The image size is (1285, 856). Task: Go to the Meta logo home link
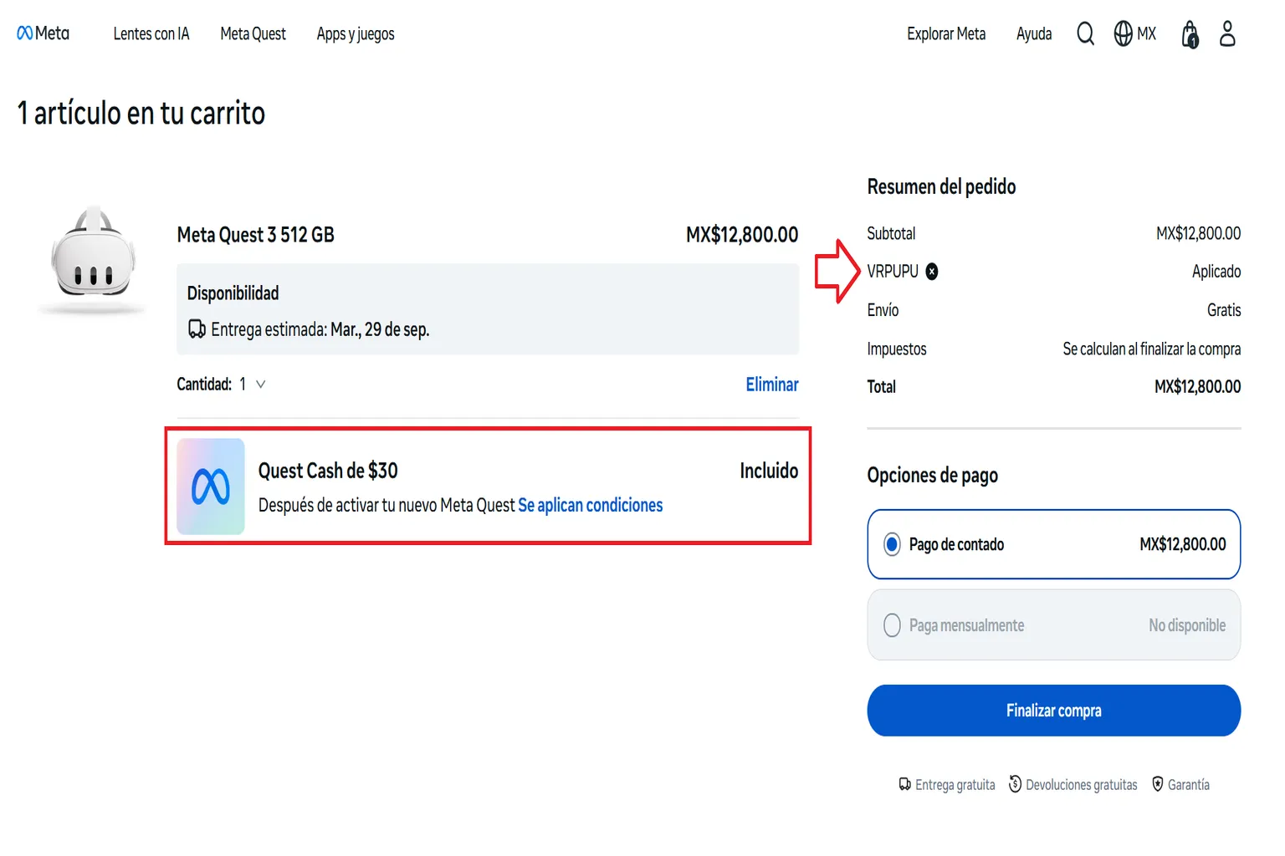[43, 33]
